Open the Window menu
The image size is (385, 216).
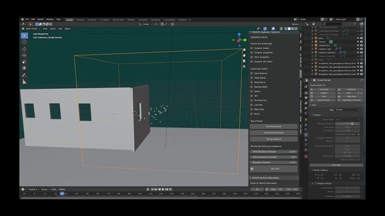tap(50, 19)
